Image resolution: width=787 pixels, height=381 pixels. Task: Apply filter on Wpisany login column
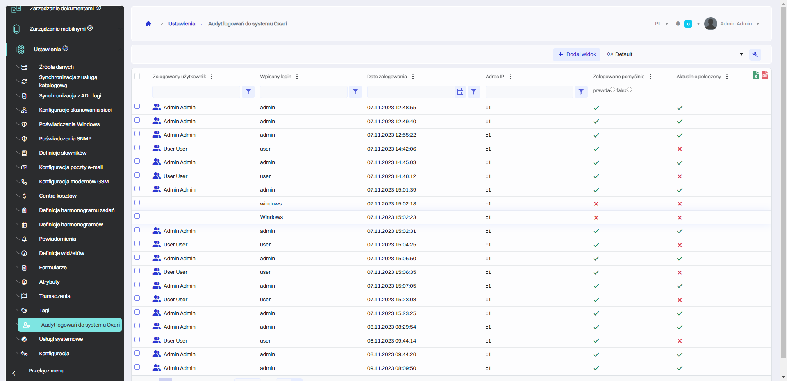355,92
